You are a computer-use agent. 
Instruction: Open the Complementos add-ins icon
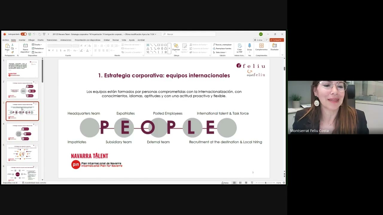point(261,46)
